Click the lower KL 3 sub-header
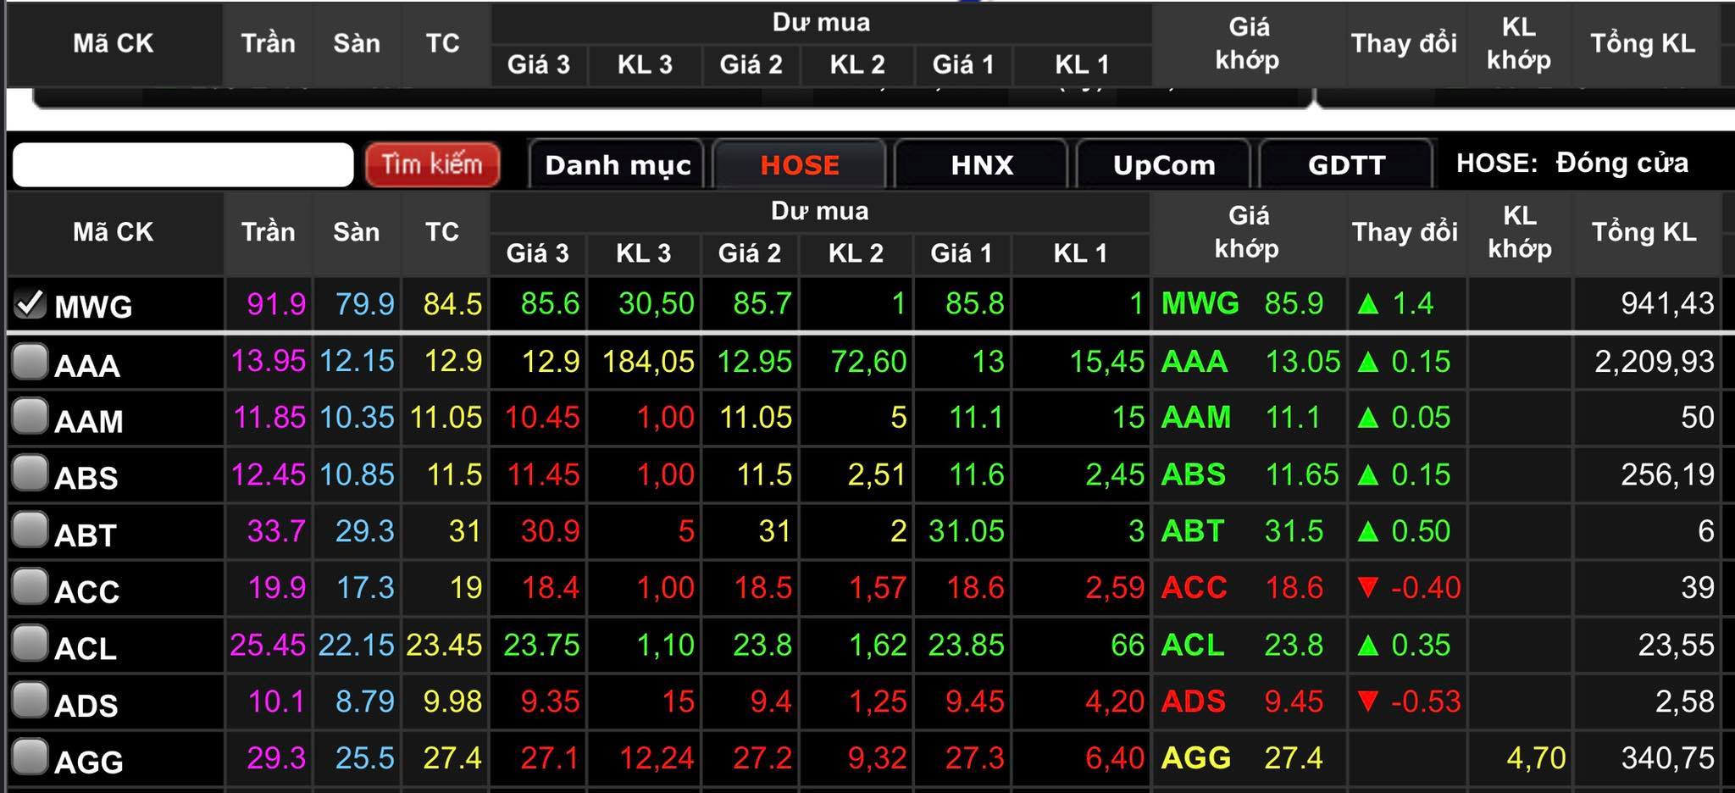This screenshot has width=1735, height=793. [644, 253]
